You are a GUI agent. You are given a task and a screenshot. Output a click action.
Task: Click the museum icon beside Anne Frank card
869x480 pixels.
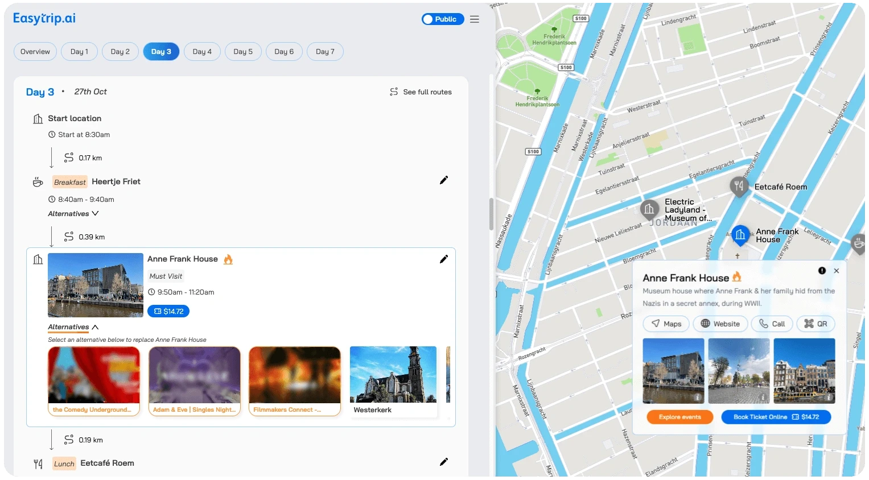38,259
